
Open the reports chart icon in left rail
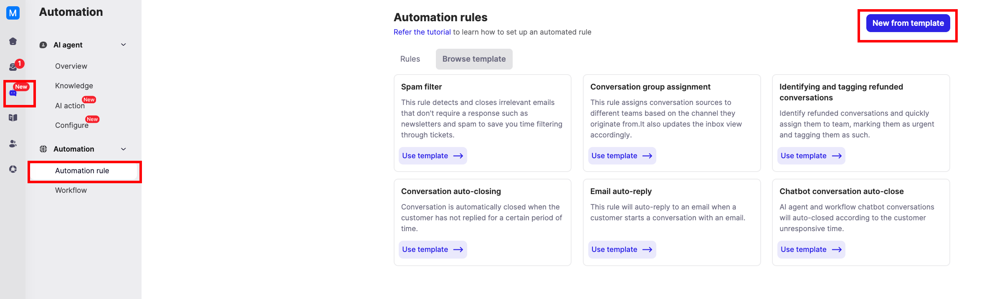click(x=13, y=169)
